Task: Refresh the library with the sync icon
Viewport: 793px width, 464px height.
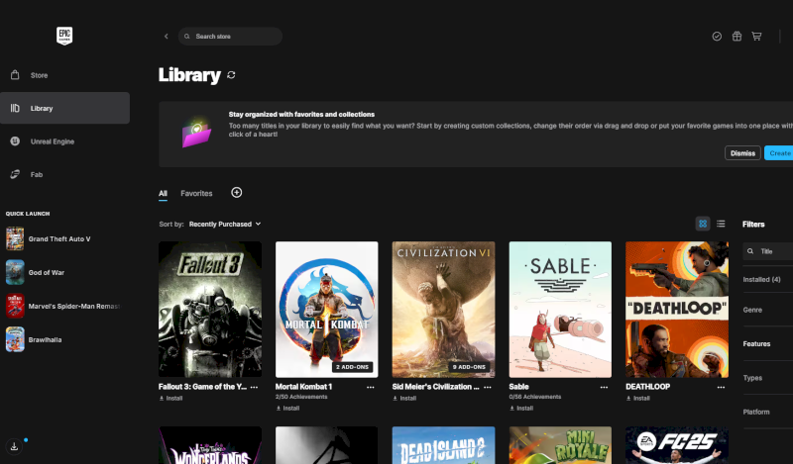Action: [232, 74]
